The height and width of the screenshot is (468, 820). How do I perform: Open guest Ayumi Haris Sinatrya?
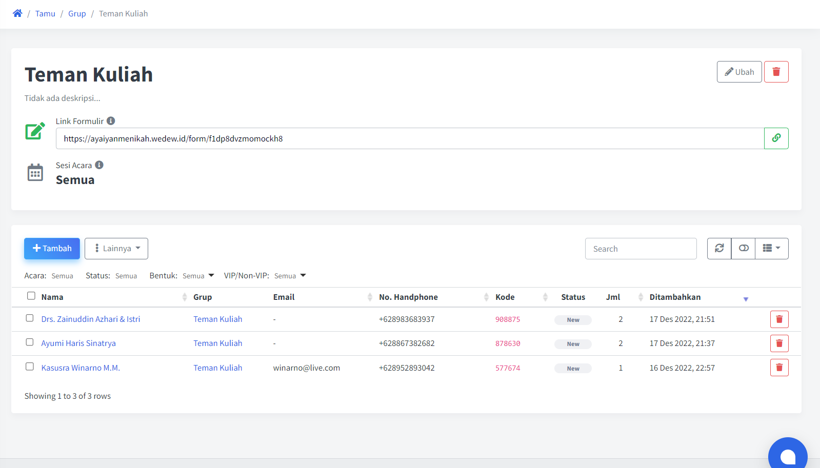[78, 343]
